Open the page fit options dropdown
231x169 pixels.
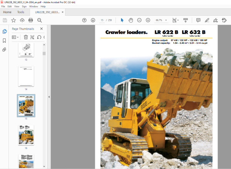175,20
